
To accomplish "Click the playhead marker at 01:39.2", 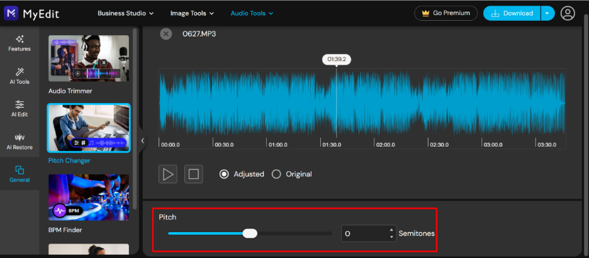I will click(x=336, y=59).
